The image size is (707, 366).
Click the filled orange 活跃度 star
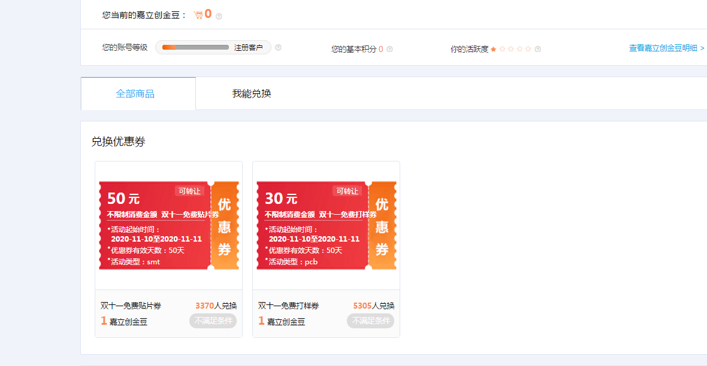point(493,49)
